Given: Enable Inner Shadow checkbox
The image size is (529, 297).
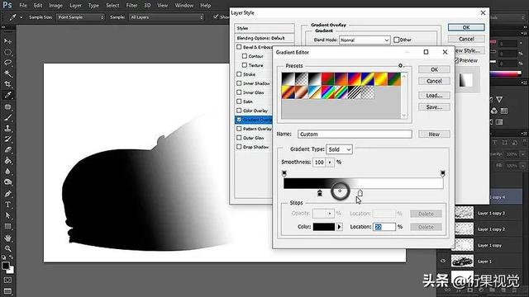Looking at the screenshot, I should click(x=239, y=83).
